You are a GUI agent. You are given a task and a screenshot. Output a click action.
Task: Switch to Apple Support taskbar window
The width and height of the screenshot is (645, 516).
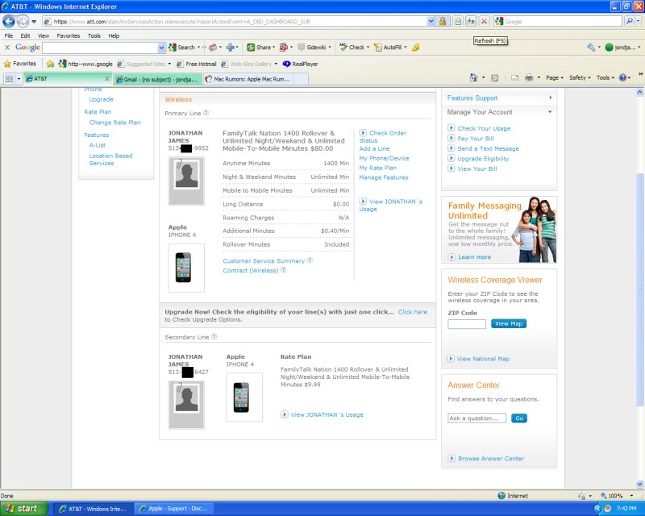click(x=174, y=509)
